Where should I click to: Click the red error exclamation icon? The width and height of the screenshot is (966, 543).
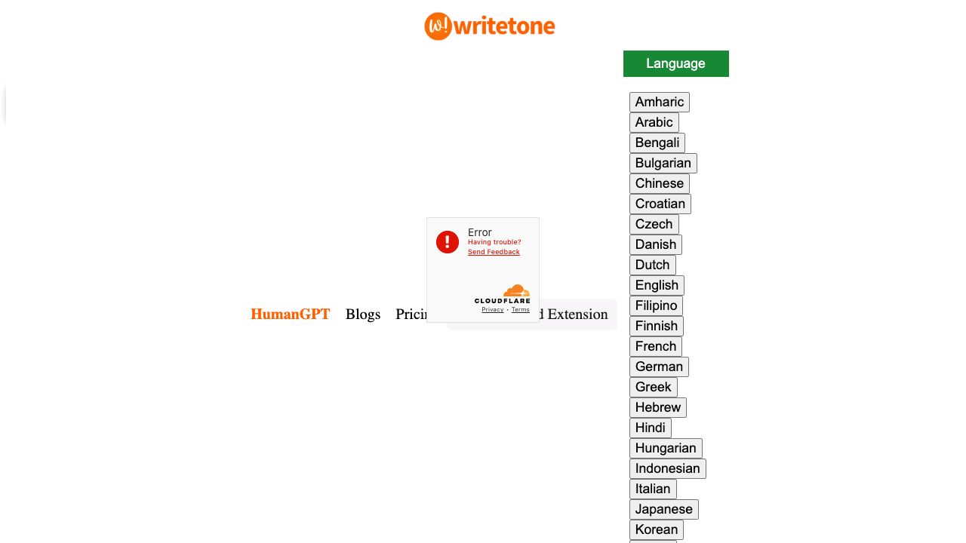pos(447,241)
